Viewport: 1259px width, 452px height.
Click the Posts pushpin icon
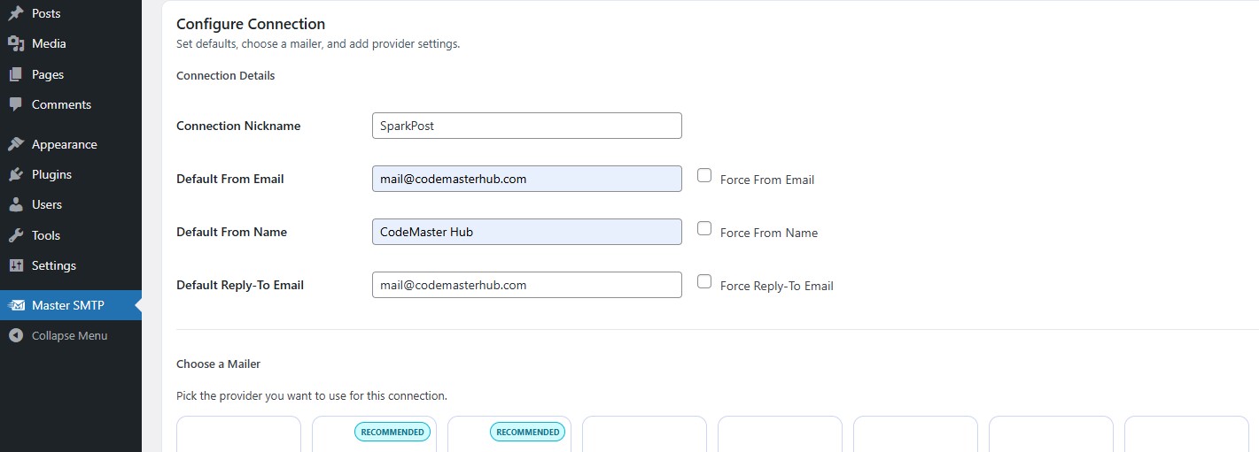(x=16, y=13)
